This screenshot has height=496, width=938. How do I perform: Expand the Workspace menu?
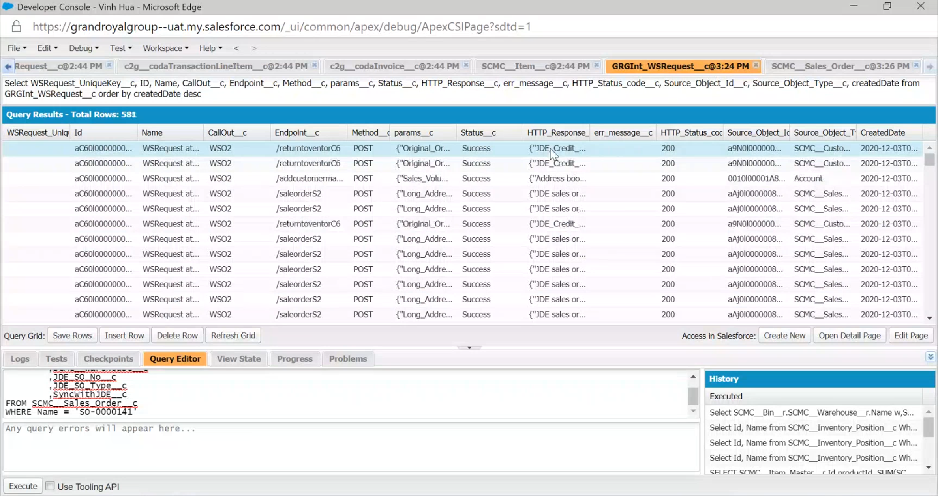point(165,48)
